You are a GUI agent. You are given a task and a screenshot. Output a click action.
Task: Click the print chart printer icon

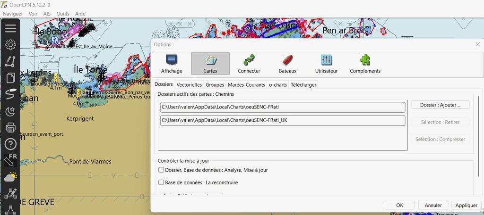10,127
